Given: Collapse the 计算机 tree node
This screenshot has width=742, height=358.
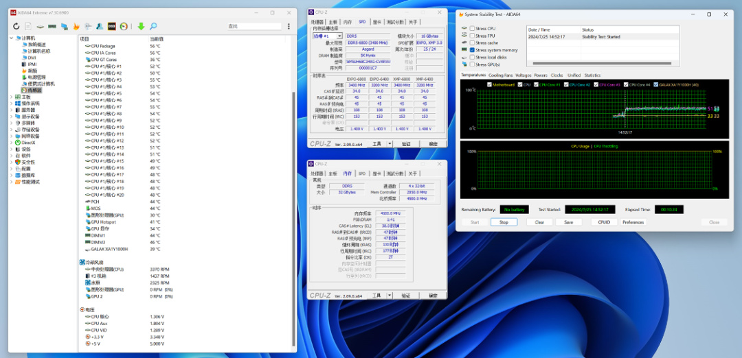Looking at the screenshot, I should [x=11, y=38].
